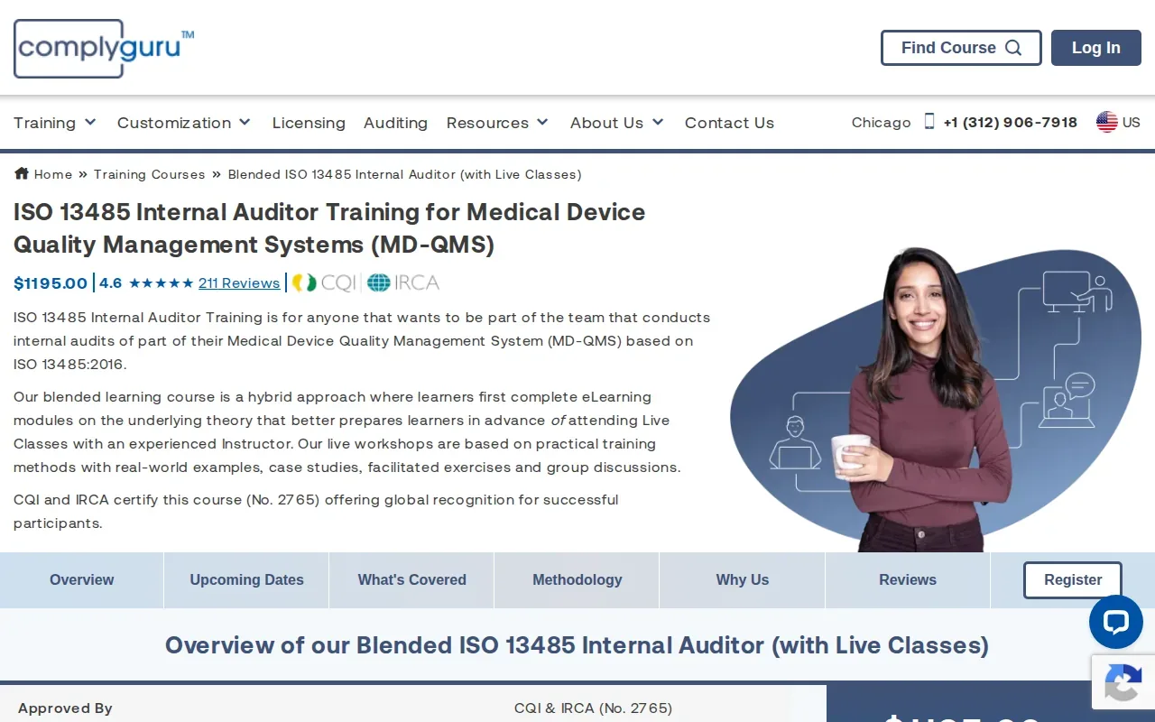The image size is (1155, 722).
Task: Click the US region label
Action: pos(1132,123)
